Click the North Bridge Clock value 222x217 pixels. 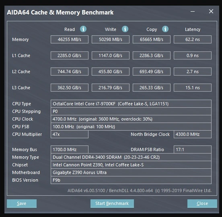(x=193, y=134)
